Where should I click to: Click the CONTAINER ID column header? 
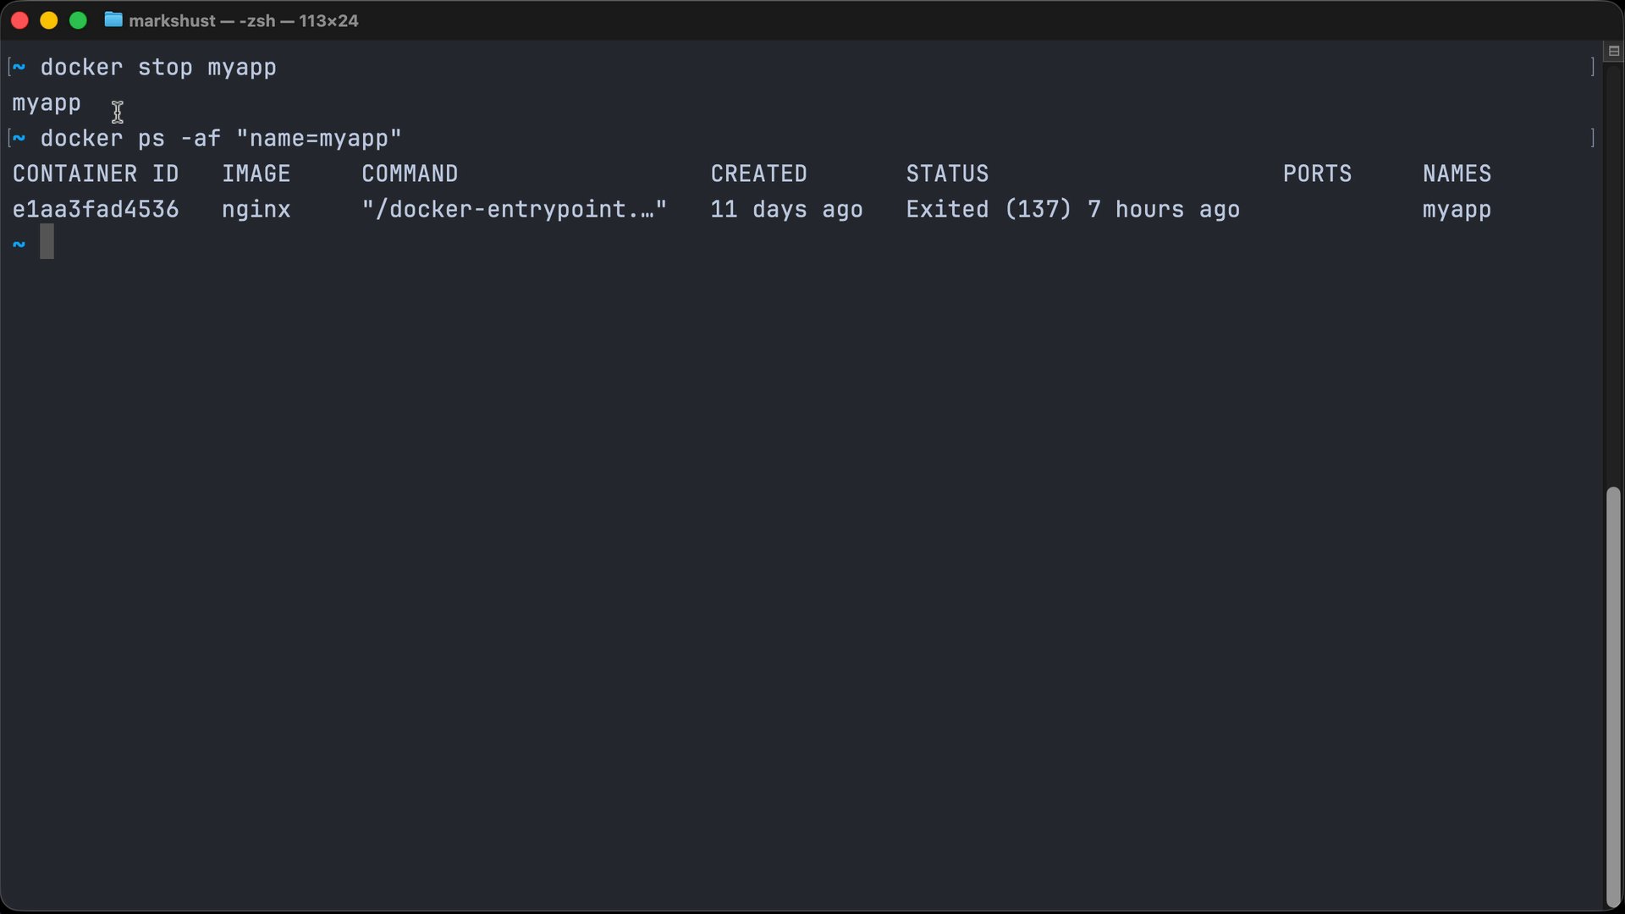pyautogui.click(x=96, y=173)
